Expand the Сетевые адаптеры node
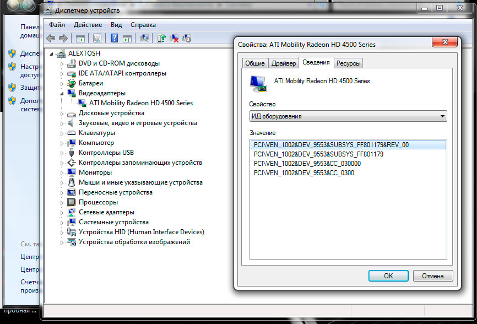Screen dimensions: 477x324 click(x=62, y=212)
